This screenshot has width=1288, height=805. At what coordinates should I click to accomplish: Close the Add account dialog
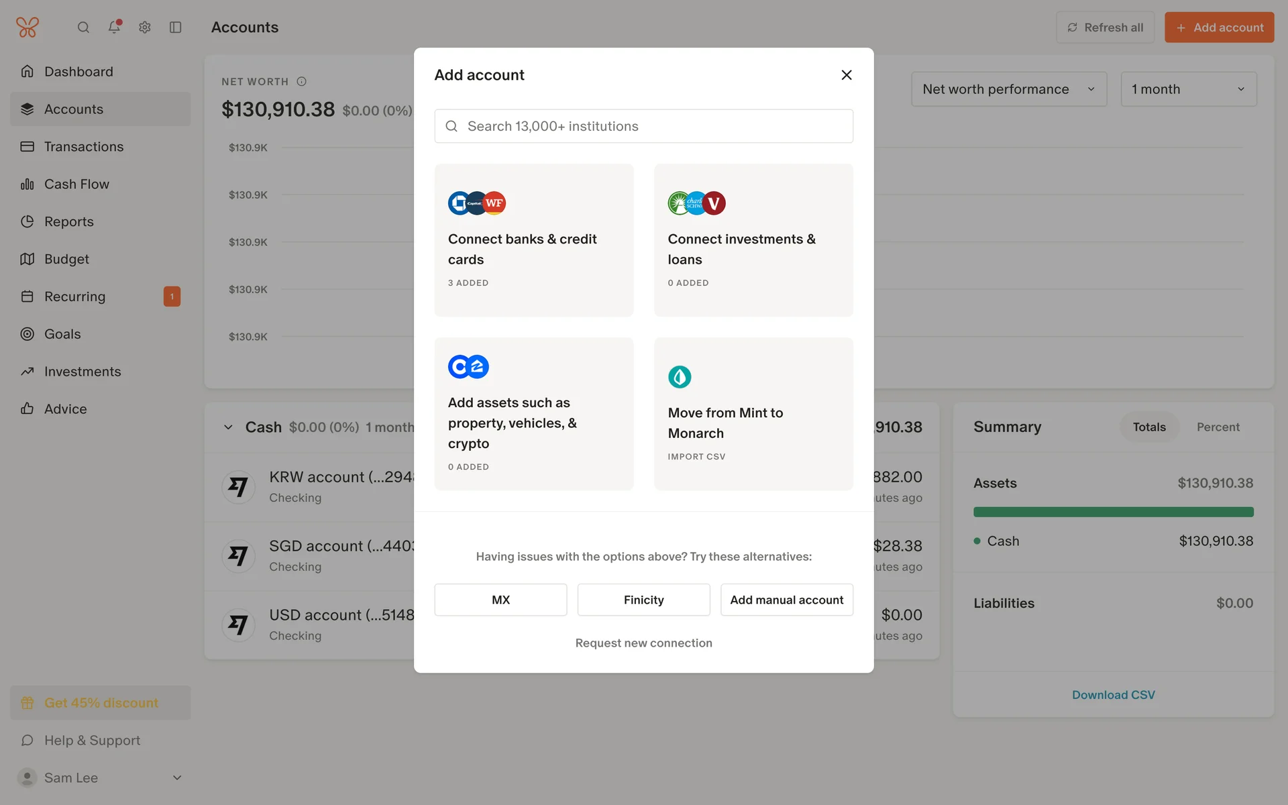(847, 75)
